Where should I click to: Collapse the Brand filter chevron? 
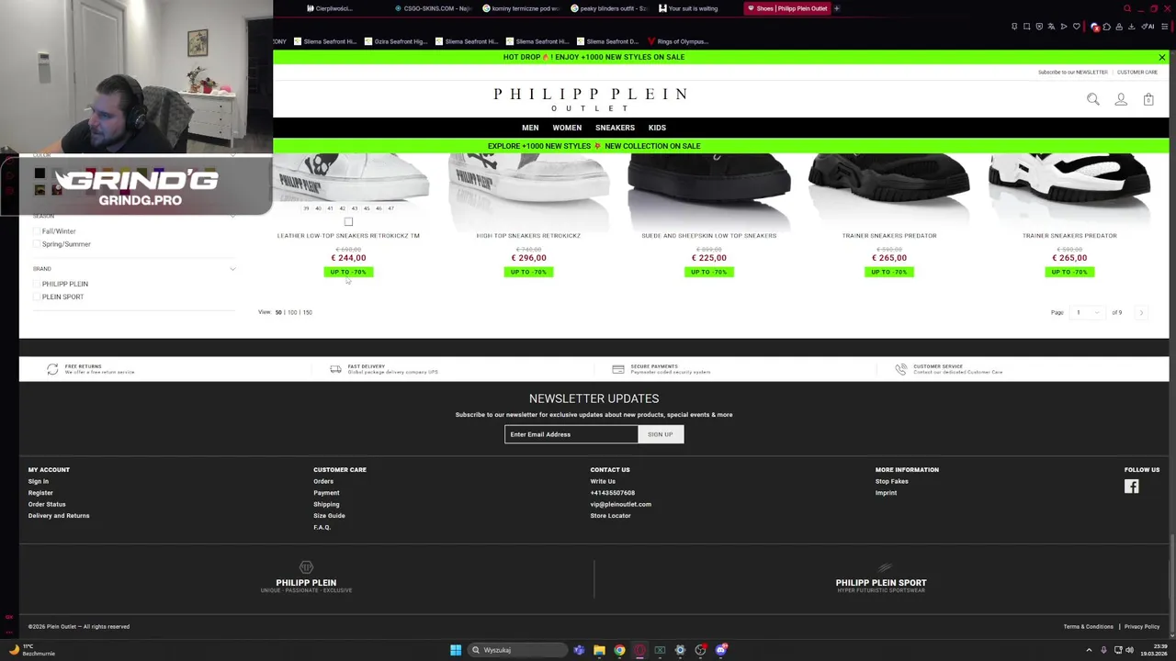click(232, 269)
